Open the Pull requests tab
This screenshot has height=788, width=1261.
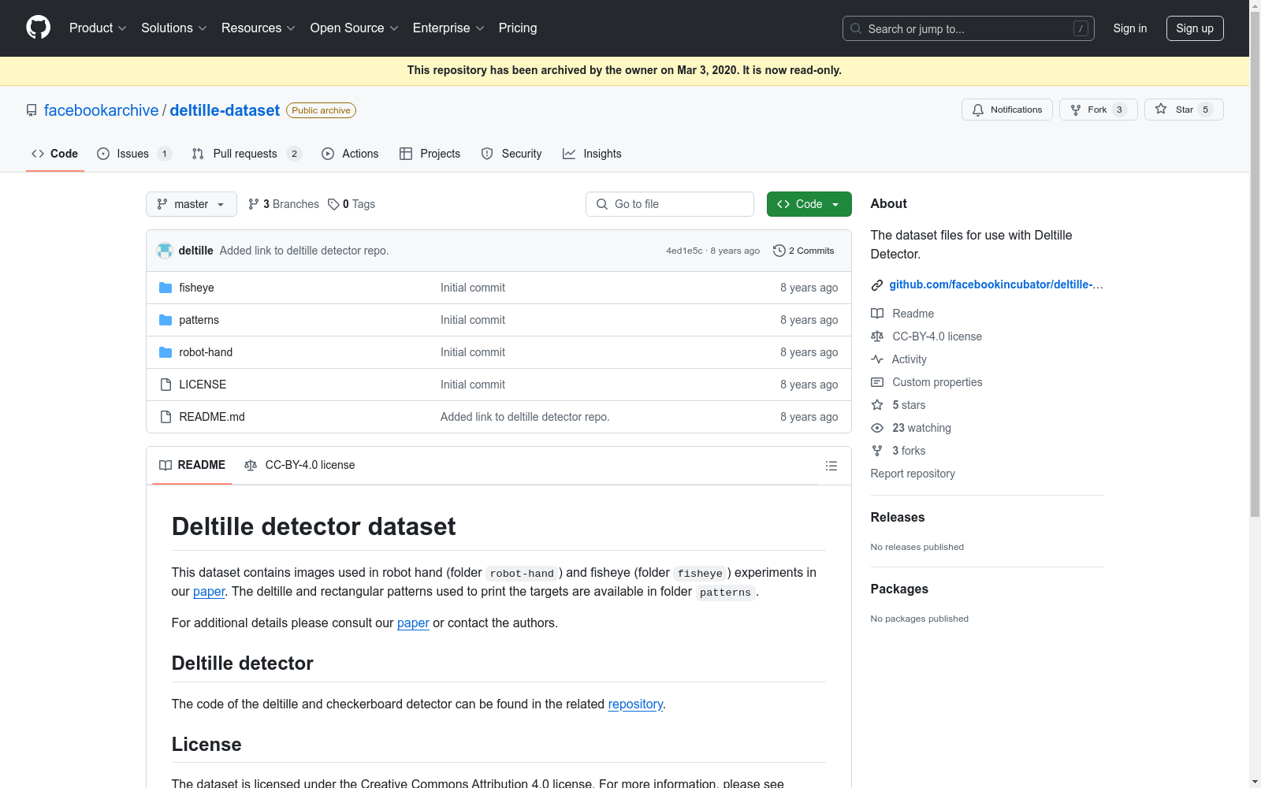point(247,154)
